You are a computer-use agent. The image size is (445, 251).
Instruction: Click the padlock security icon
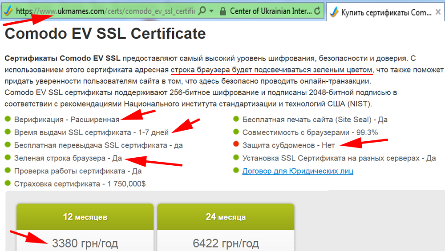pos(223,11)
